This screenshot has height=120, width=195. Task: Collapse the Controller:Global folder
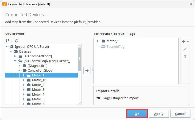click(19, 70)
